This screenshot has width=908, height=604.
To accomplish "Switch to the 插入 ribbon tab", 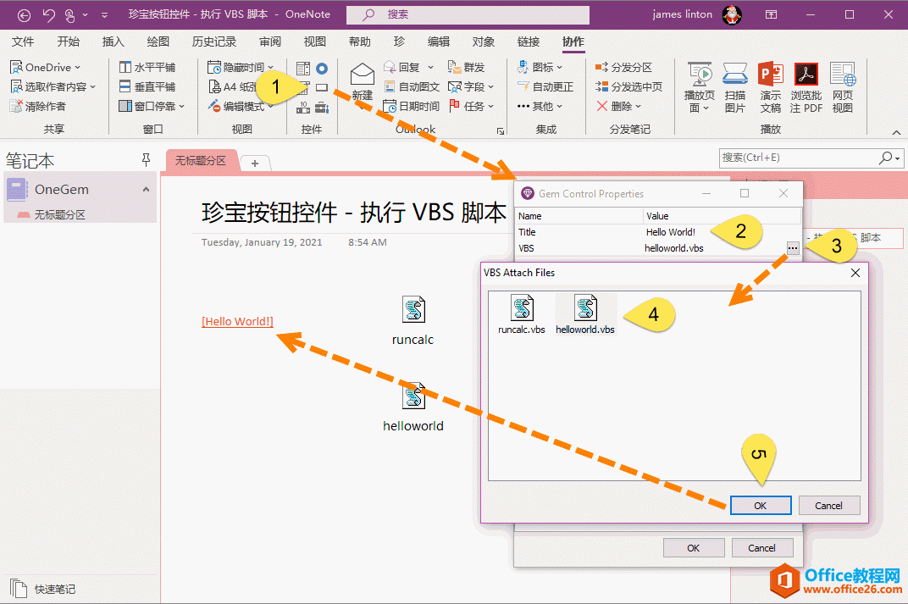I will coord(113,42).
